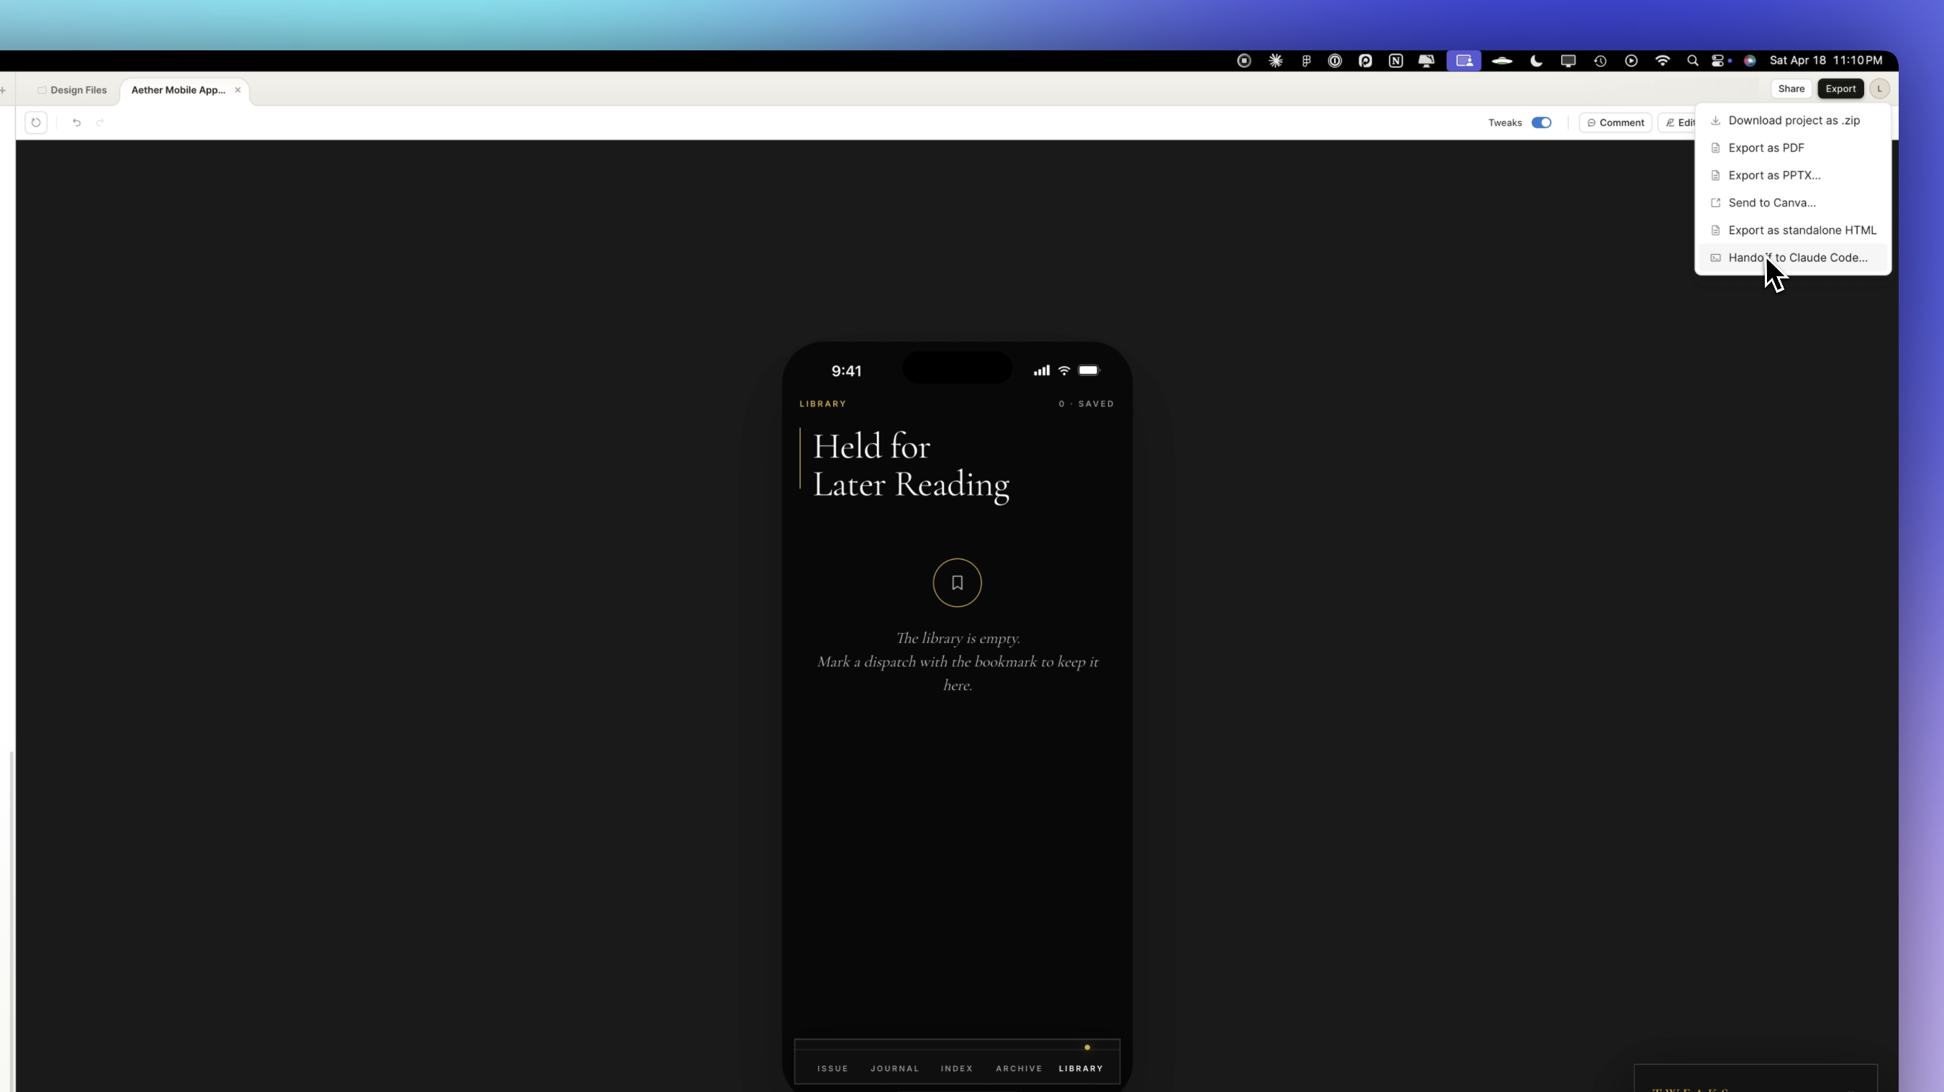Click the Export dropdown button
This screenshot has height=1092, width=1944.
point(1840,89)
